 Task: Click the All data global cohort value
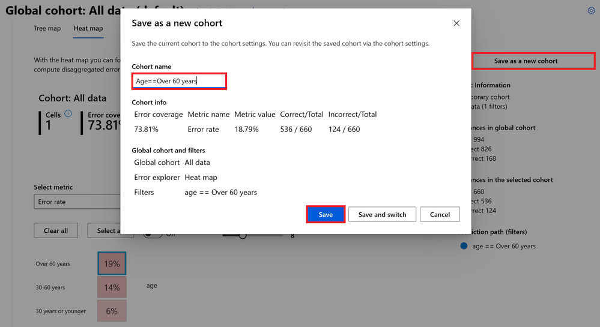click(197, 163)
